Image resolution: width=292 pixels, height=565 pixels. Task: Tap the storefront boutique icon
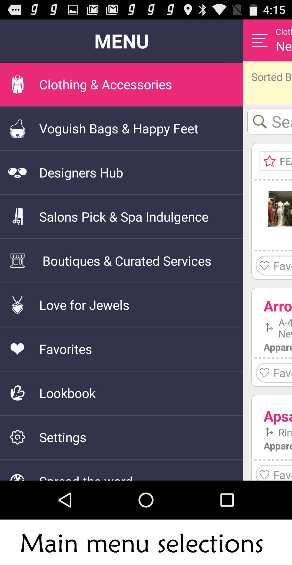click(x=18, y=261)
